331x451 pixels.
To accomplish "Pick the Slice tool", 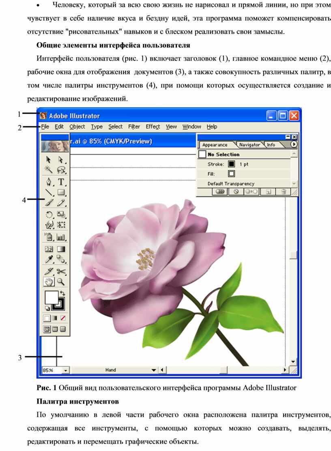I will (49, 271).
